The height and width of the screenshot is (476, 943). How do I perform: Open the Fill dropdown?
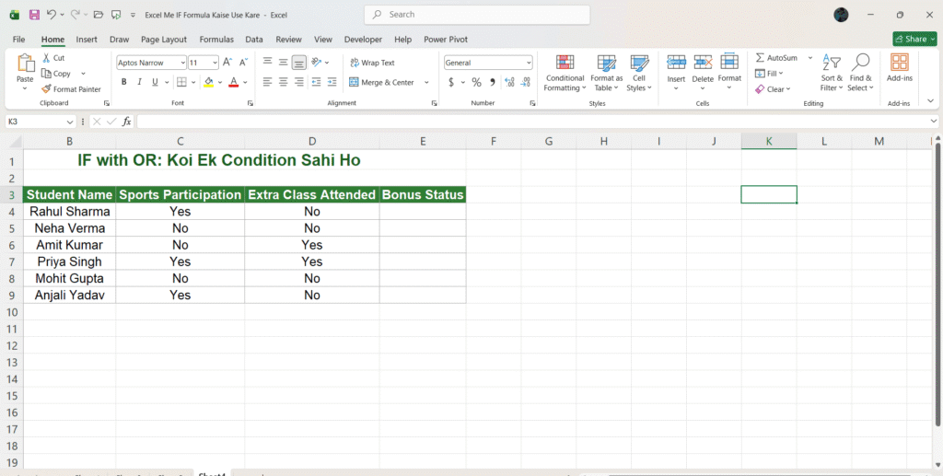pos(769,74)
